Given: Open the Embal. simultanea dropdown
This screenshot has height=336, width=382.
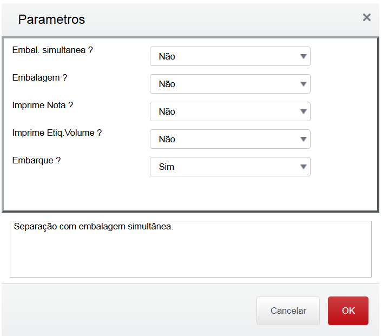Looking at the screenshot, I should point(230,56).
